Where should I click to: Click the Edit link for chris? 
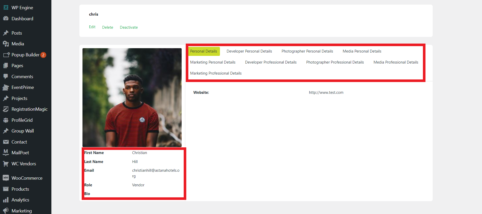tap(92, 27)
